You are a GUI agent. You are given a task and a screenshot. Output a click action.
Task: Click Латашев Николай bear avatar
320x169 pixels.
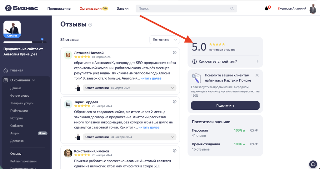tap(68, 55)
